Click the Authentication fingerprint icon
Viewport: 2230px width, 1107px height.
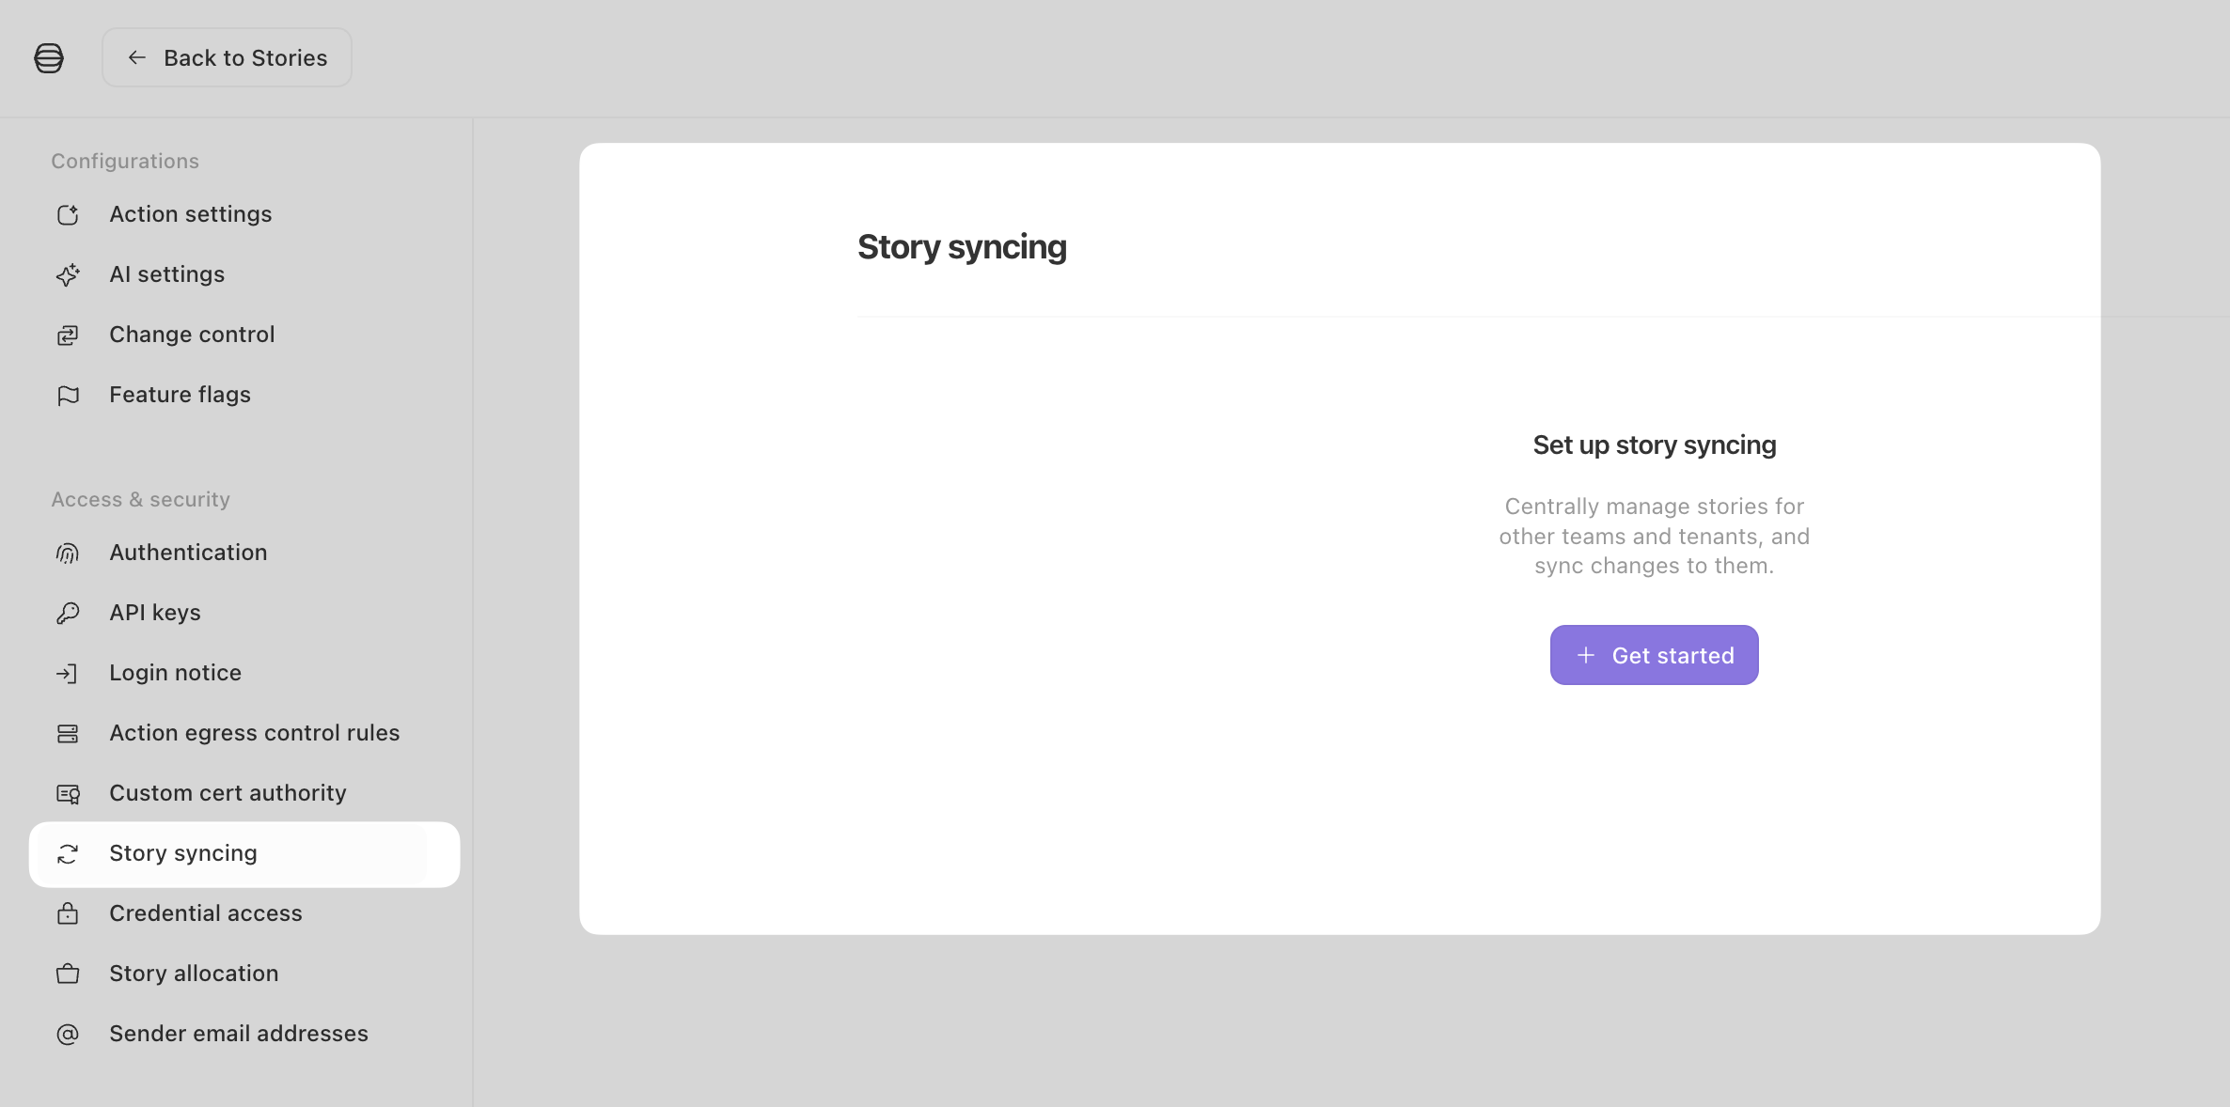pyautogui.click(x=68, y=553)
